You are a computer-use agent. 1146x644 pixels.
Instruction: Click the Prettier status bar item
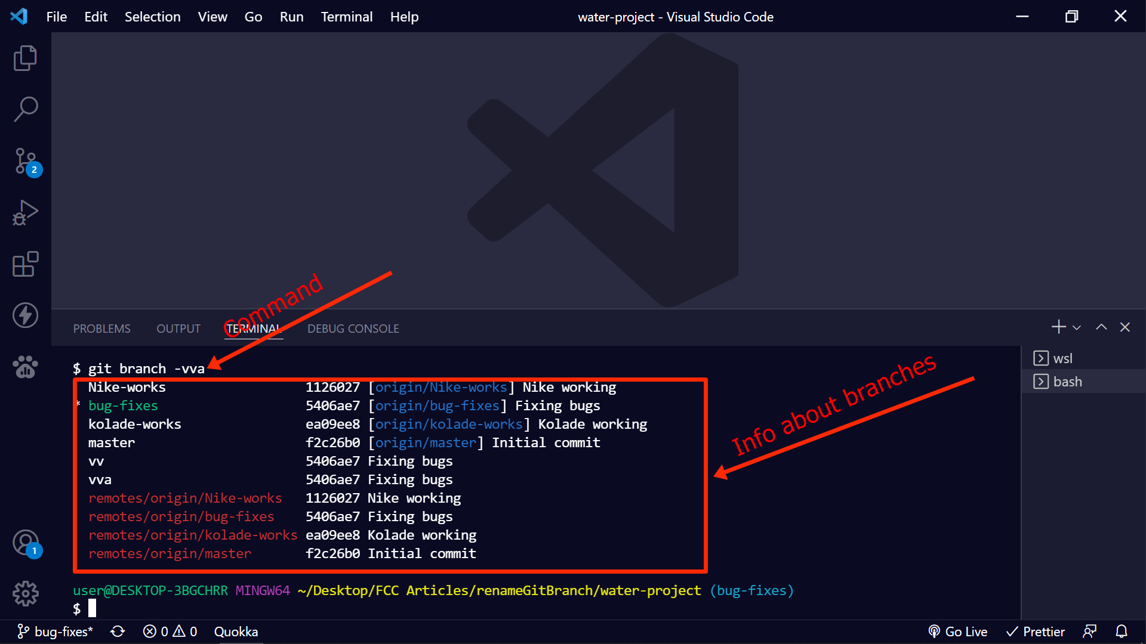pos(1036,631)
